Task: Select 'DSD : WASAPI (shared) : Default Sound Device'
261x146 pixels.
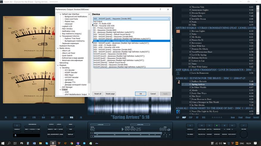Action: [x=132, y=34]
